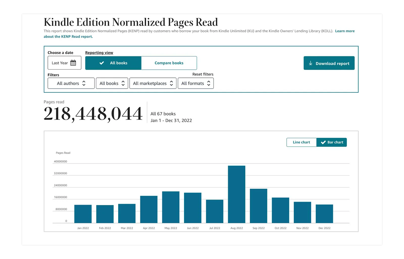
Task: Click the download arrow icon
Action: point(310,63)
